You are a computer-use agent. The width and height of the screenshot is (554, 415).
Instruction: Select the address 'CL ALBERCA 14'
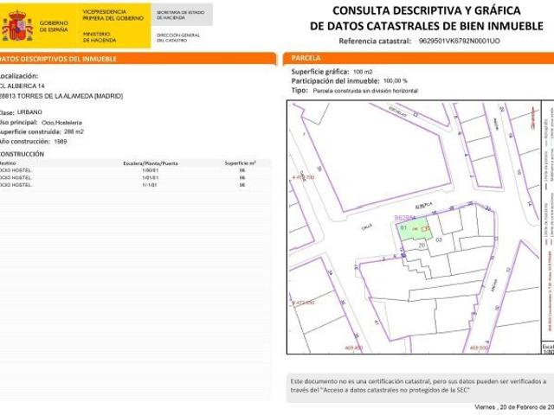22,86
